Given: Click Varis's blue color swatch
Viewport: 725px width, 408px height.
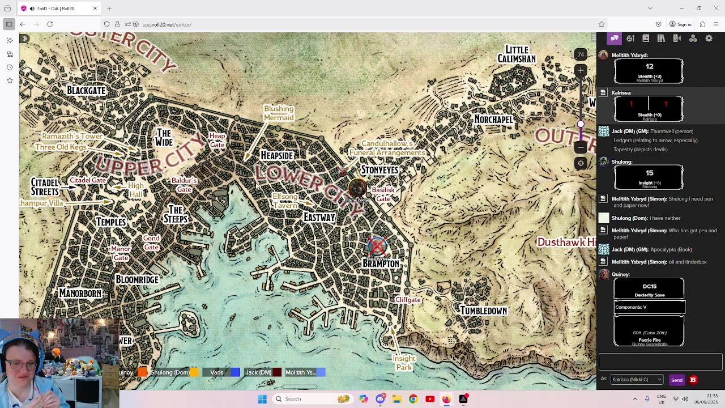Looking at the screenshot, I should (236, 372).
